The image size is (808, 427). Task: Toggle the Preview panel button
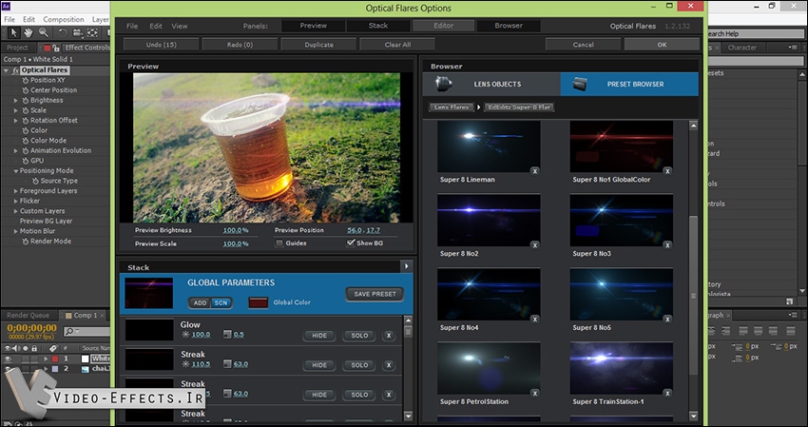314,26
